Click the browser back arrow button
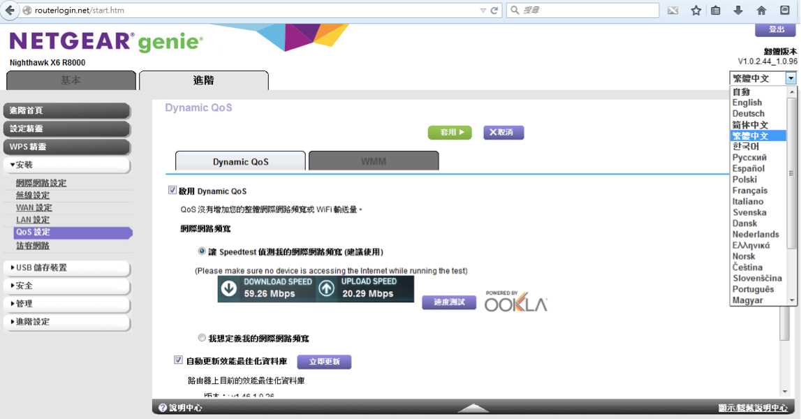The image size is (801, 419). click(x=9, y=10)
